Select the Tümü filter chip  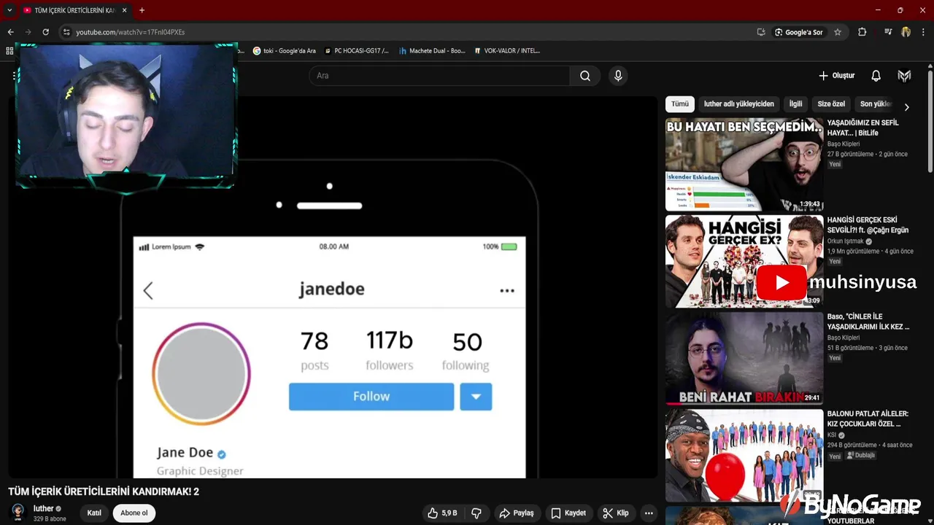pyautogui.click(x=680, y=104)
